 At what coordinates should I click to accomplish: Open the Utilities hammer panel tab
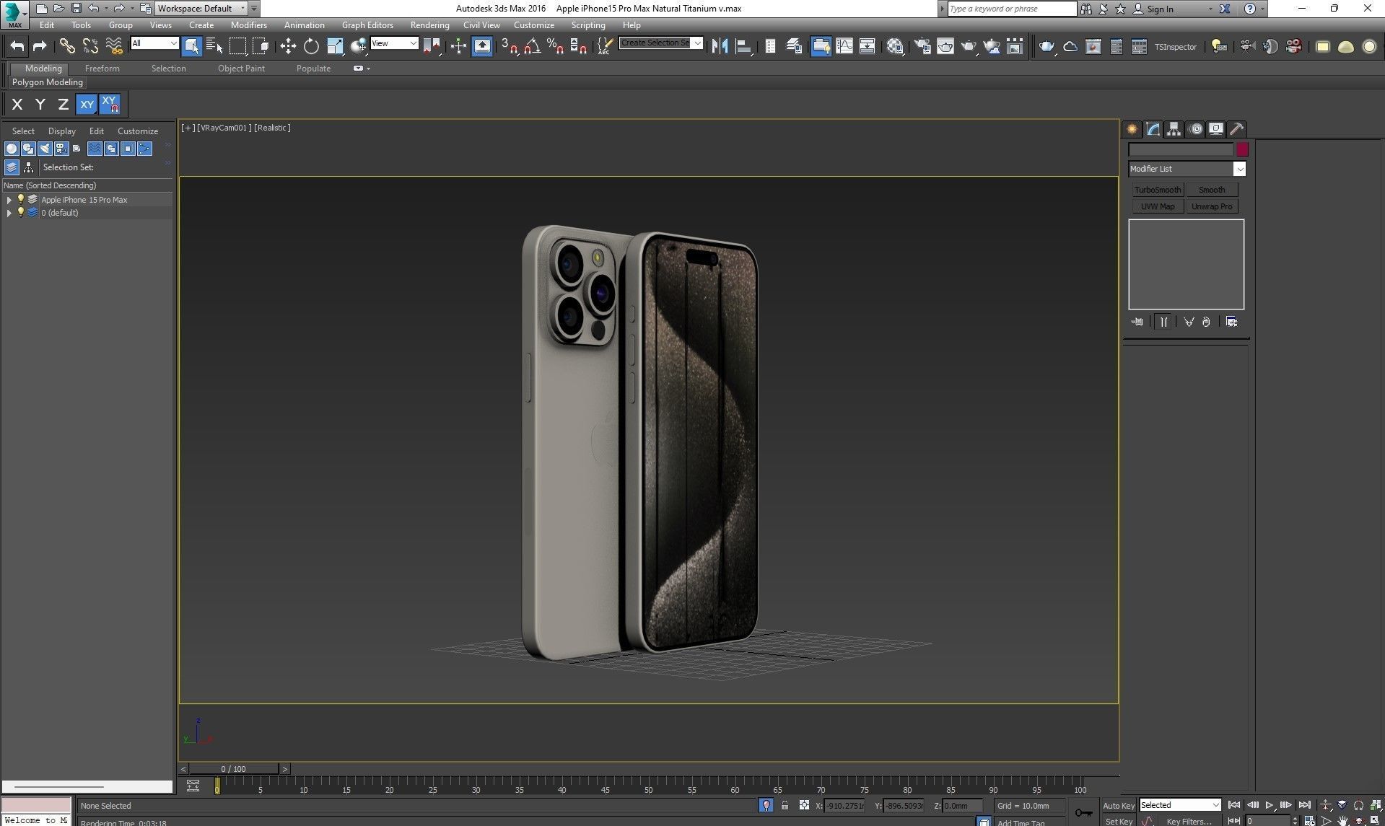(1237, 129)
